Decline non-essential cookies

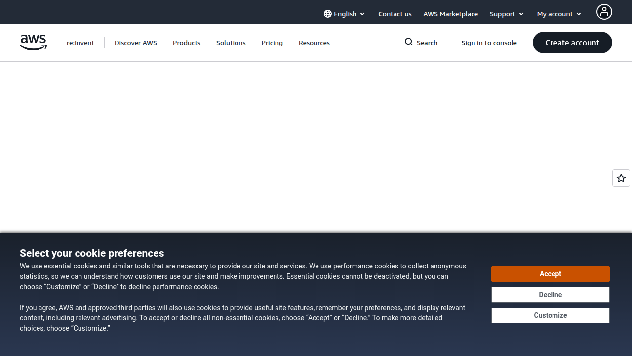pos(551,295)
